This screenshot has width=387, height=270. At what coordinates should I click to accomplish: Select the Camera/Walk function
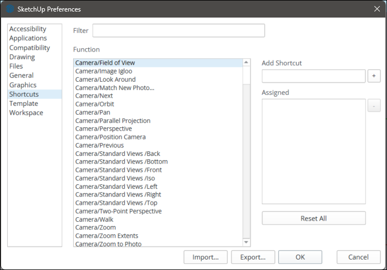point(158,220)
